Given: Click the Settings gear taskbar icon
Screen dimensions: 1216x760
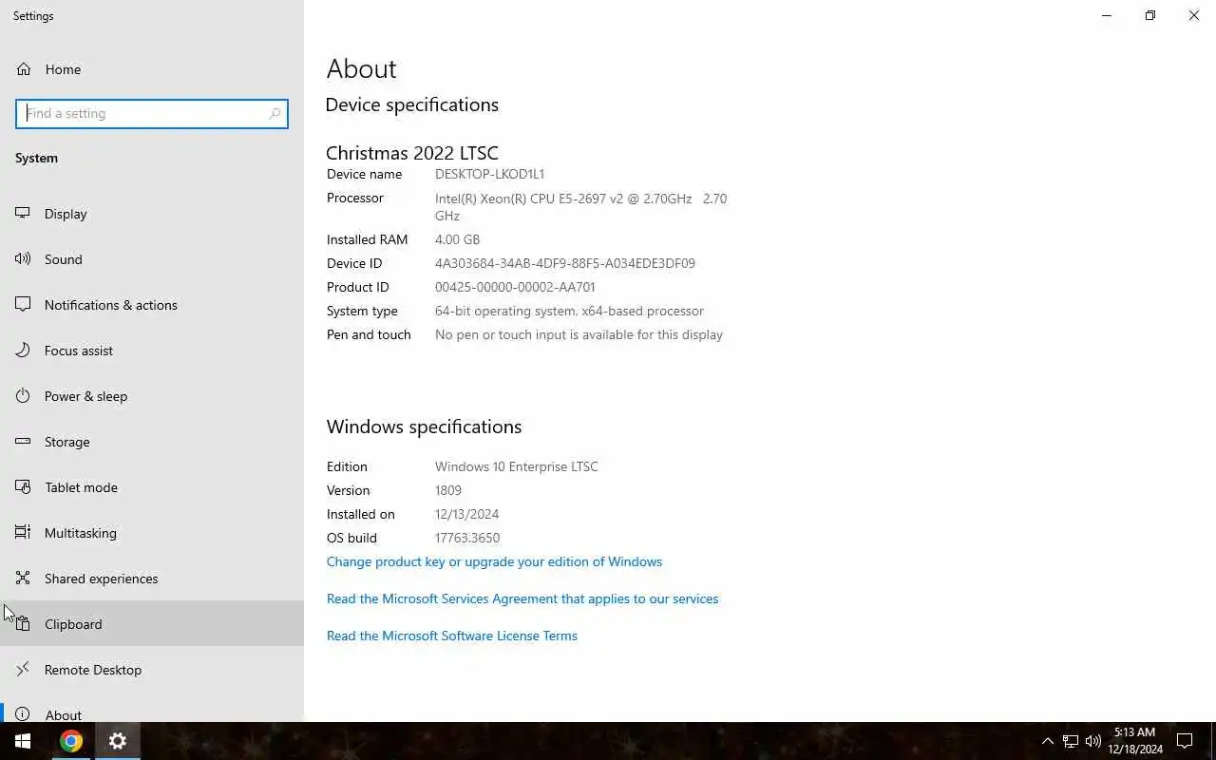Looking at the screenshot, I should (118, 741).
